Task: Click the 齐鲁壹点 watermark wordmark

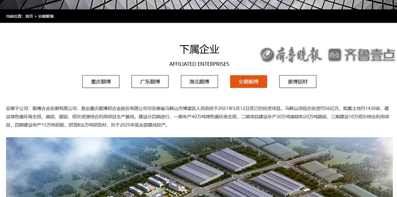Action: (369, 55)
